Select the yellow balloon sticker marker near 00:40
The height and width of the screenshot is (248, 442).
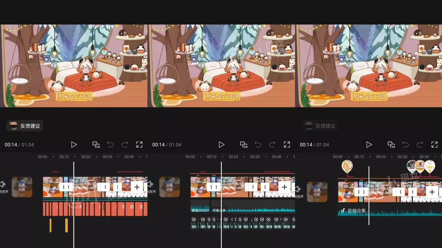(430, 167)
